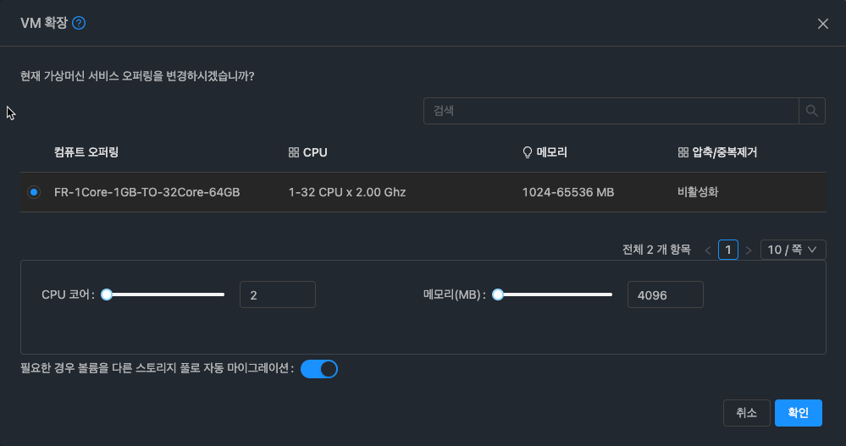Screen dimensions: 846x446
Task: Focus the 검색 search input field
Action: click(611, 111)
